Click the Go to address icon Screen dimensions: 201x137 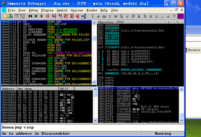click(83, 16)
